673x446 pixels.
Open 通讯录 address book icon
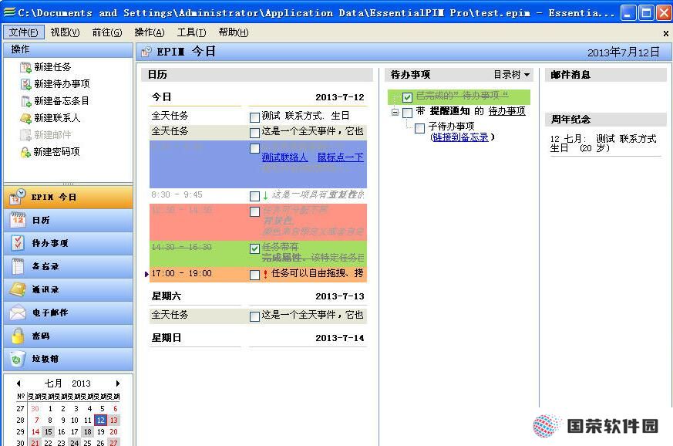(17, 289)
